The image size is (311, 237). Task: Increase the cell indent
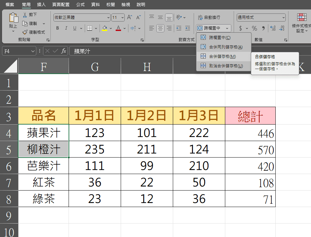pyautogui.click(x=188, y=28)
